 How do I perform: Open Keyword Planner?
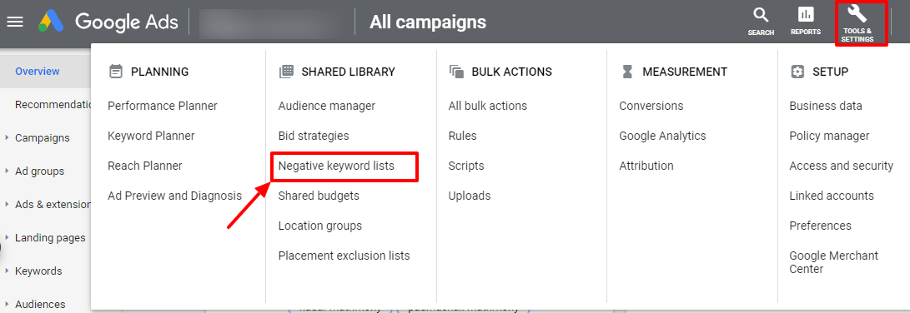pos(151,136)
